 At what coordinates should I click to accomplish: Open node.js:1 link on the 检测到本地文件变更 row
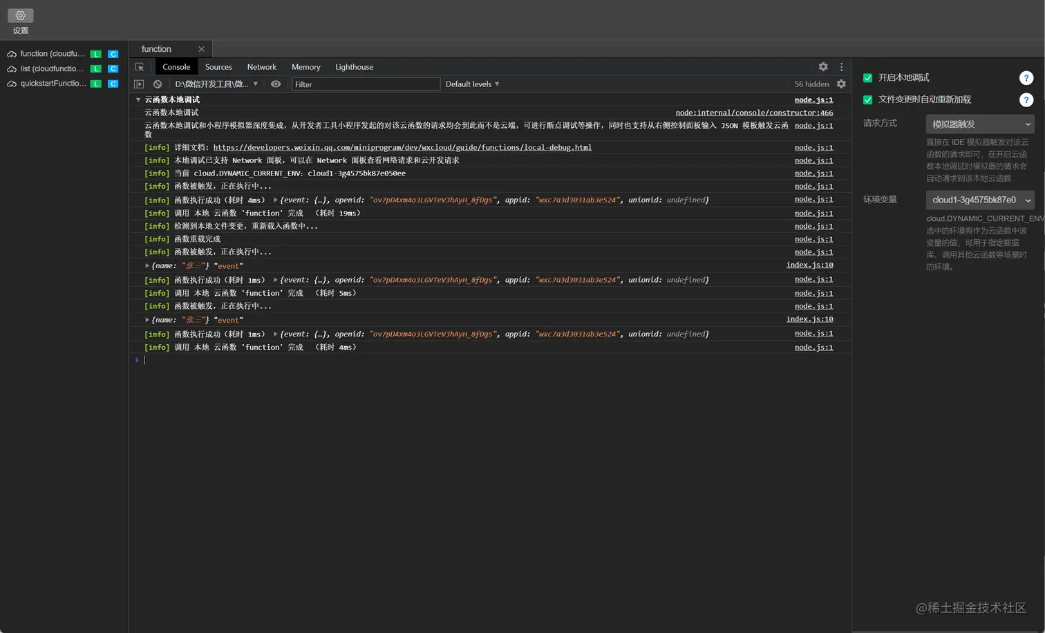pyautogui.click(x=813, y=226)
